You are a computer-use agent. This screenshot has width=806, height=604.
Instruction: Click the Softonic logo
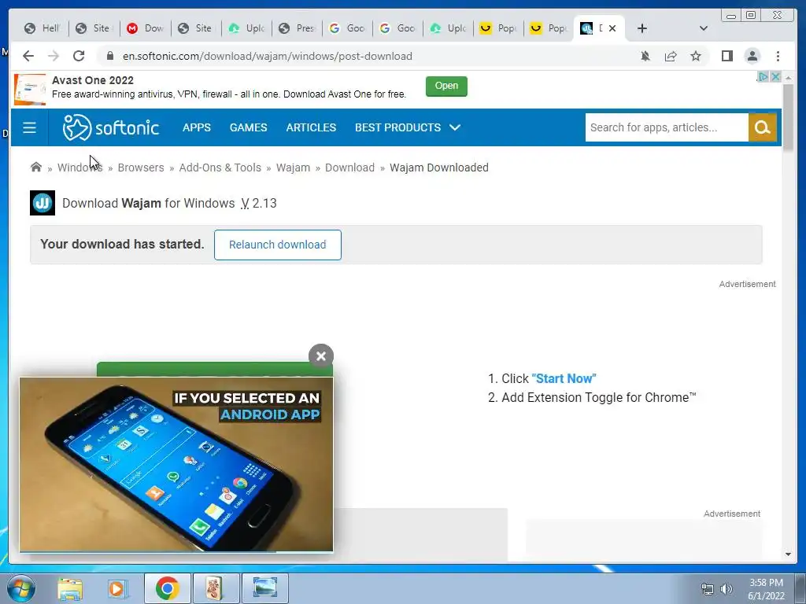[x=110, y=127]
